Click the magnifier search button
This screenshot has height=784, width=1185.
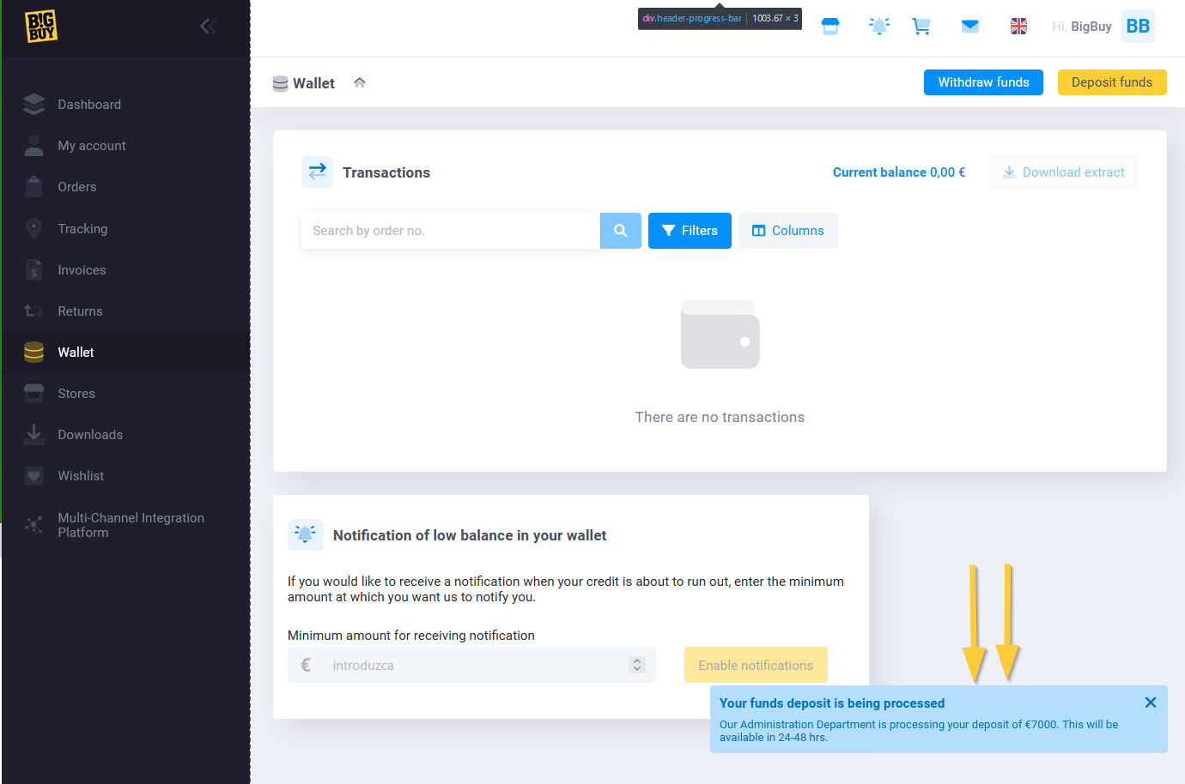click(620, 231)
